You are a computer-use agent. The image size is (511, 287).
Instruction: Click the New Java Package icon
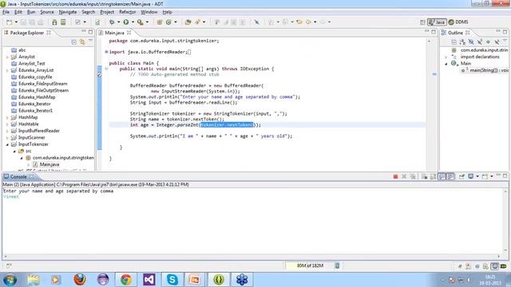pos(160,22)
